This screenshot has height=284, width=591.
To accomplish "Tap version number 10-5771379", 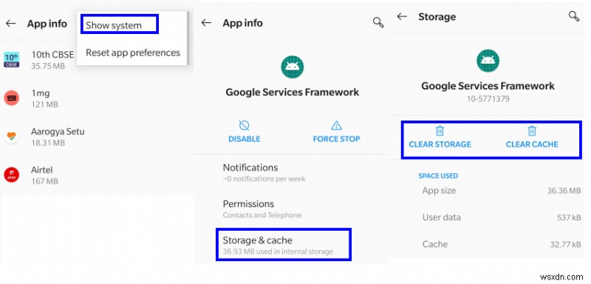I will (x=488, y=99).
